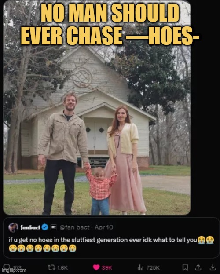Viewport: 220px width, 274px height.
Task: Click the imgflip.com watermark
Action: coord(14,270)
